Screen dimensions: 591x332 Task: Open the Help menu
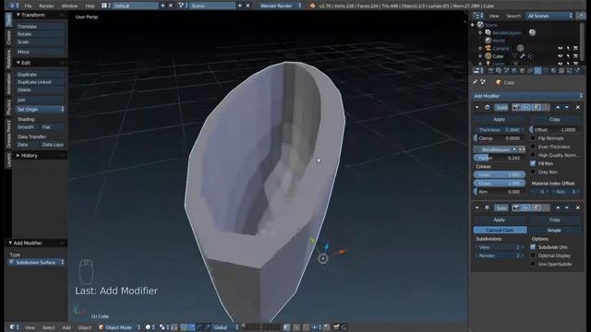[x=90, y=6]
